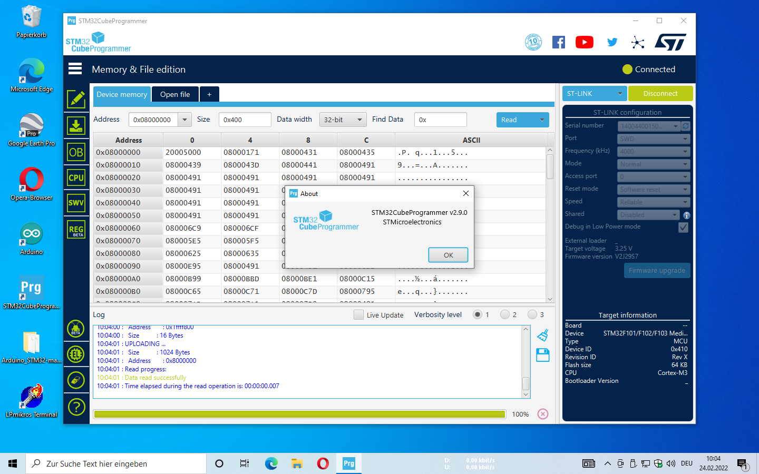Viewport: 759px width, 474px height.
Task: Click the bug beta sidebar icon
Action: coord(76,329)
